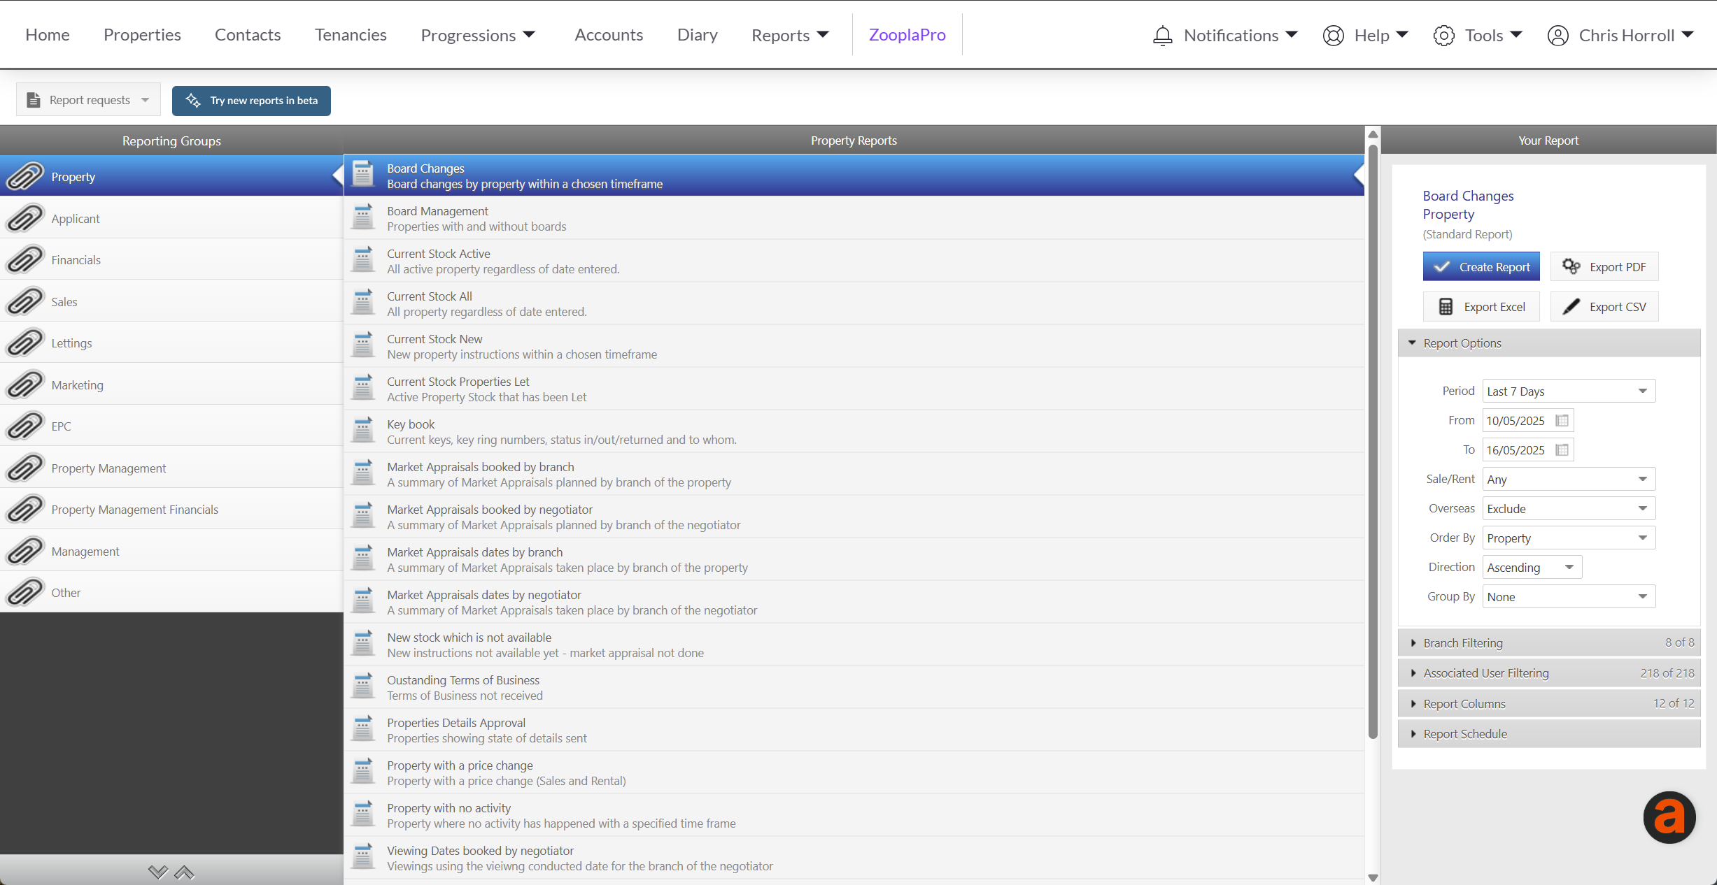The width and height of the screenshot is (1717, 885).
Task: Click the paperclip icon next to Applicant
Action: coord(24,219)
